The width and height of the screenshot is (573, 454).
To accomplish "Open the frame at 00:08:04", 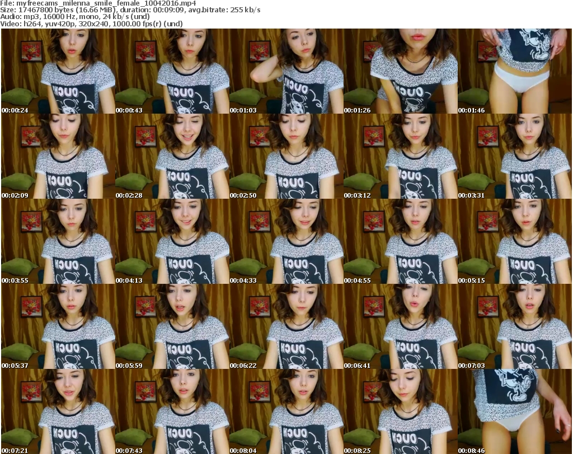I will [286, 411].
